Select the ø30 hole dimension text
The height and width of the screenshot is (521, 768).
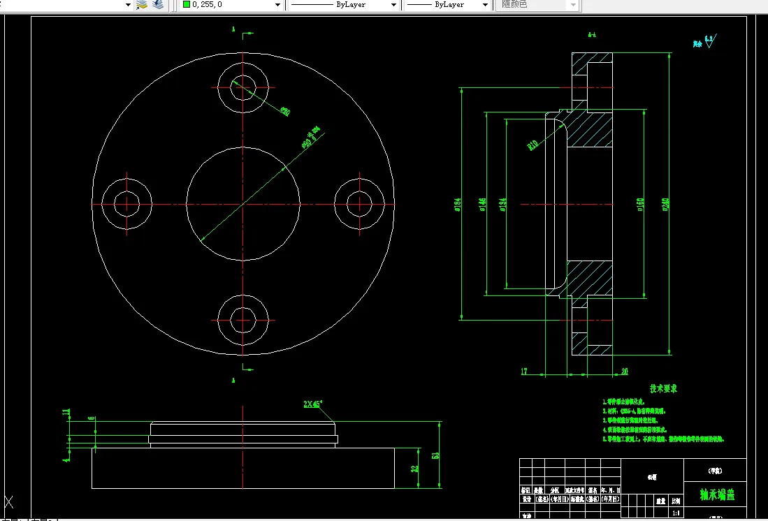284,111
